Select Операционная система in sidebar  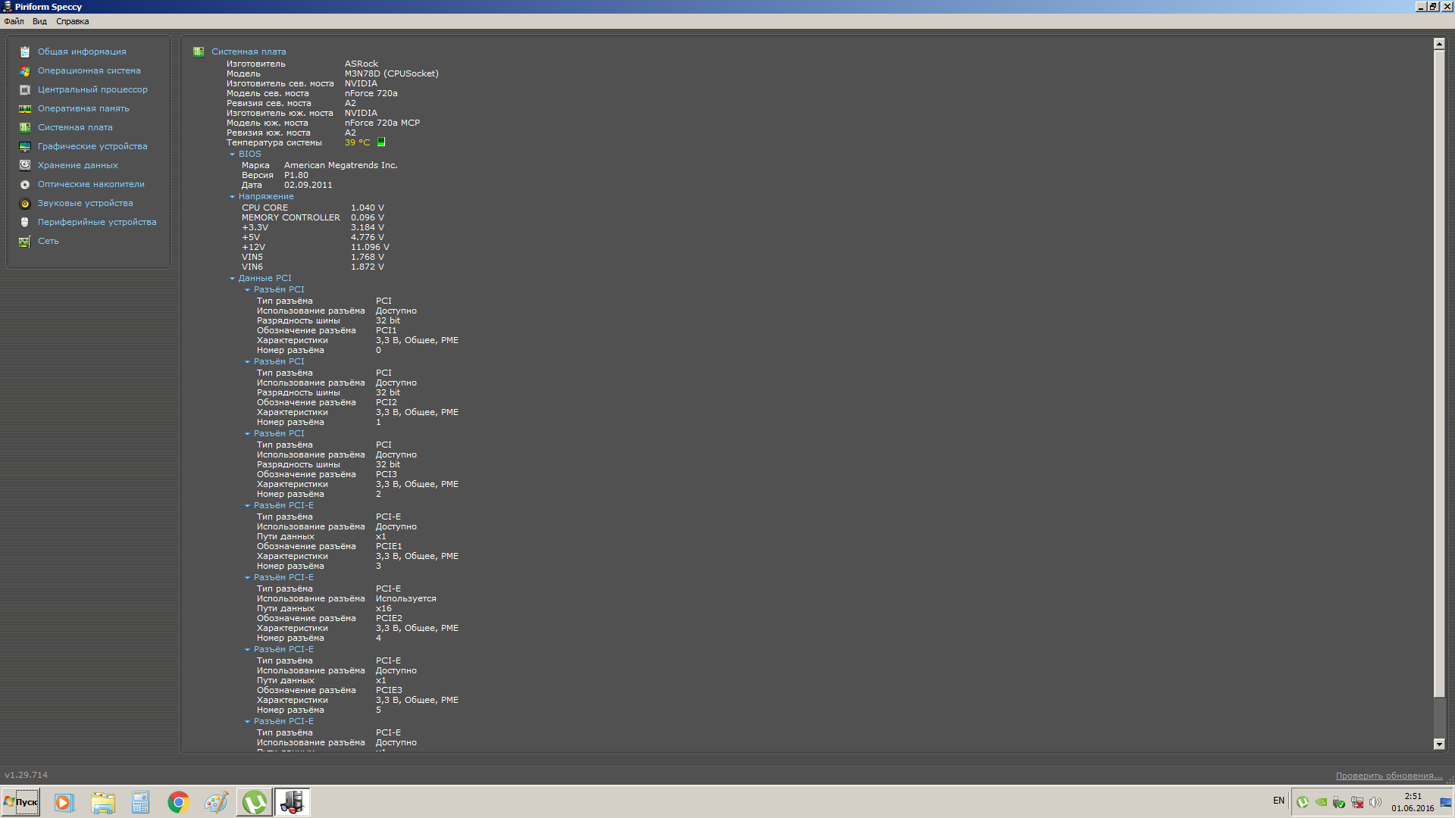pyautogui.click(x=89, y=70)
